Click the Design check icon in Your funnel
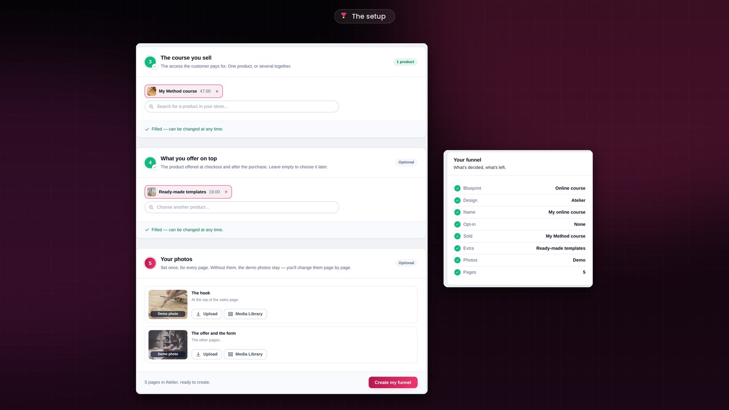 click(457, 200)
